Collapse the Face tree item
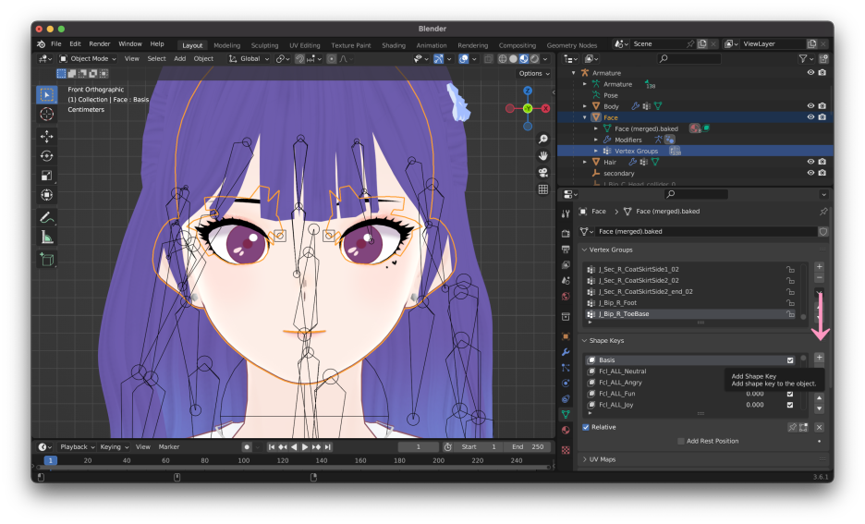Viewport: 865px width, 524px height. click(x=585, y=117)
